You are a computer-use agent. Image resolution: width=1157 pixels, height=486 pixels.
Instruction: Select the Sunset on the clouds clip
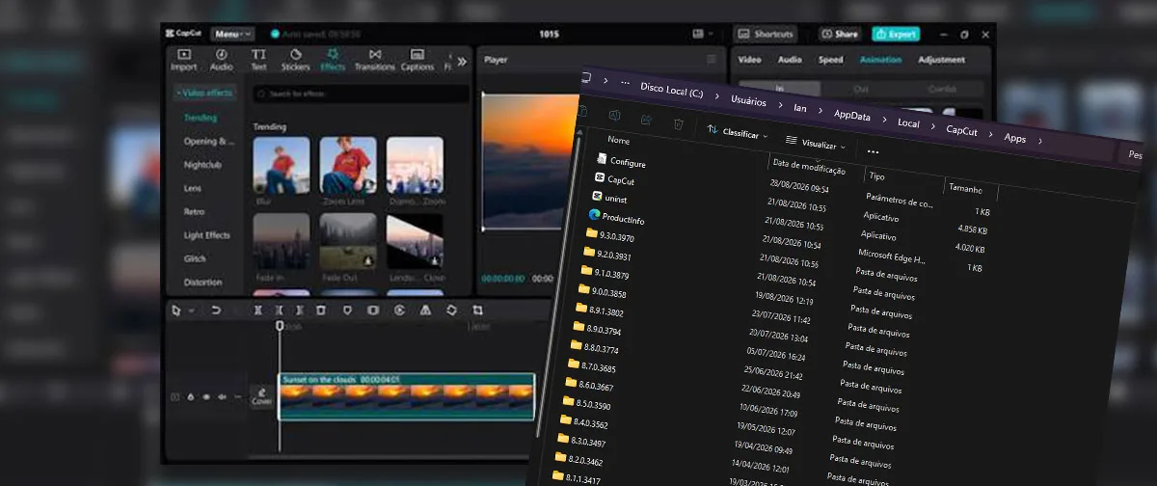point(406,396)
